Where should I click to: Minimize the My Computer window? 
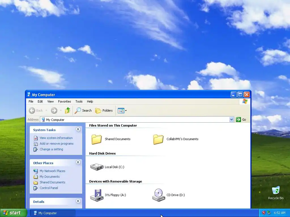tap(234, 95)
